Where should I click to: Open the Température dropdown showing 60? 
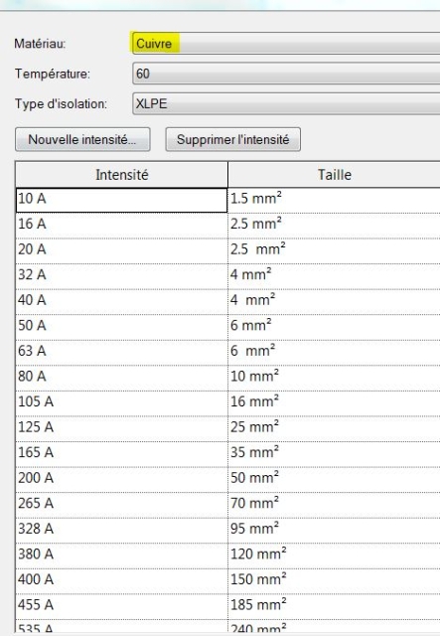(286, 74)
